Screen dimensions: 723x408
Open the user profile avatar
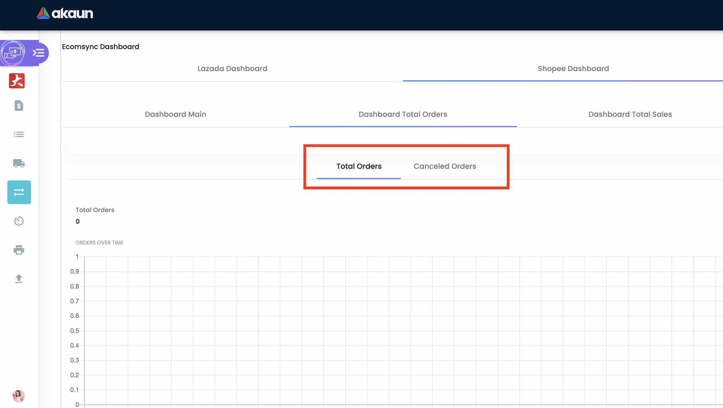19,396
